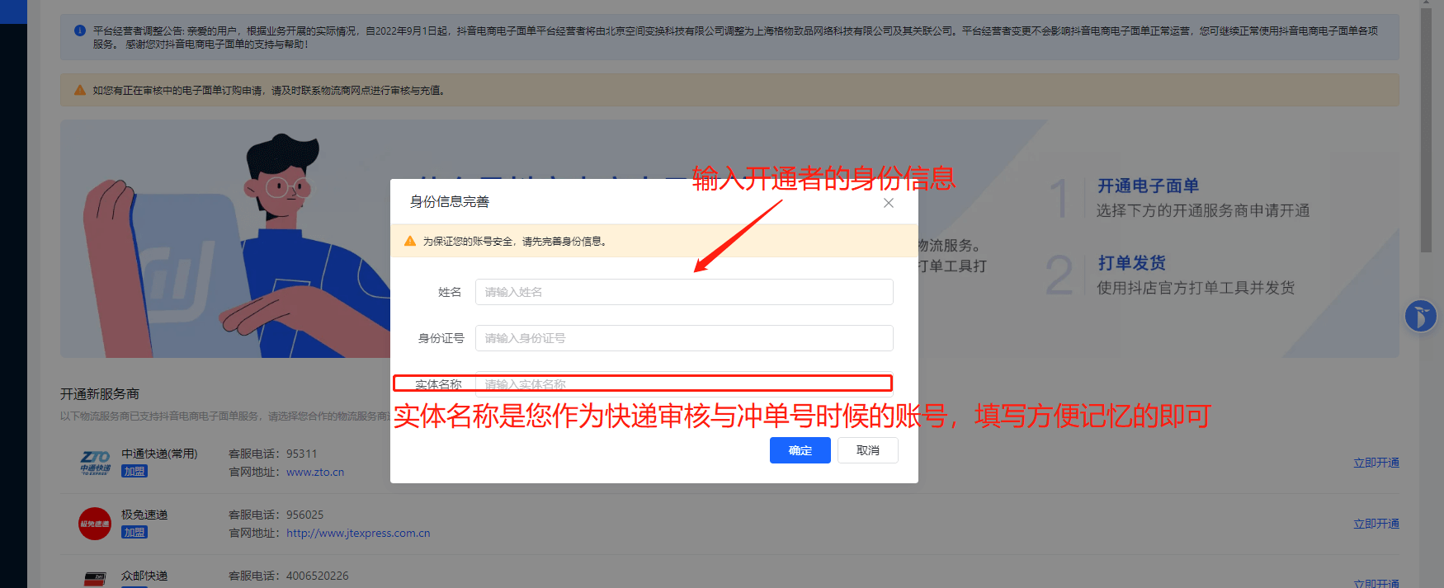Click the blue info icon in the top announcement

click(80, 31)
